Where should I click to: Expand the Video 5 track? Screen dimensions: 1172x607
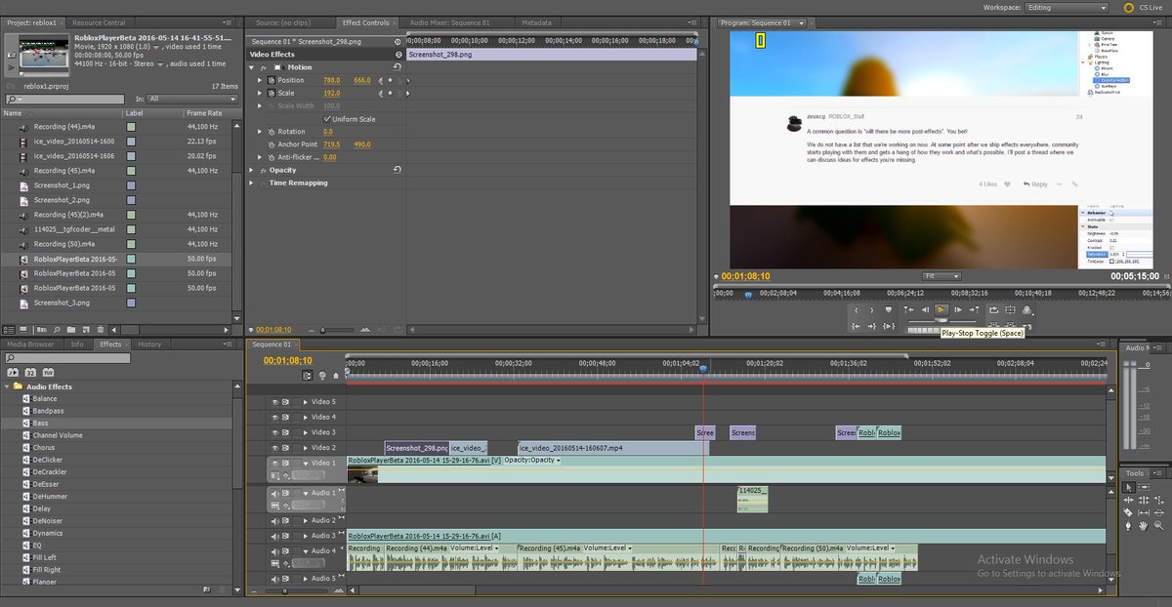pyautogui.click(x=305, y=402)
